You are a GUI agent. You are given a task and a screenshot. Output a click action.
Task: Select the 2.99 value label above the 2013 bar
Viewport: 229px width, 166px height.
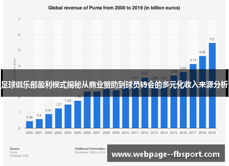point(154,78)
